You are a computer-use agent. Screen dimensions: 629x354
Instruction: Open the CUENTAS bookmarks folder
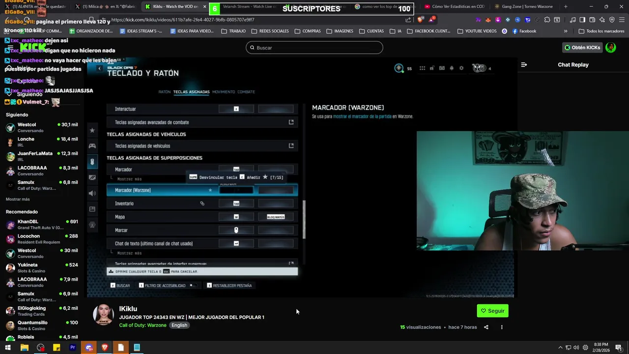(x=372, y=31)
